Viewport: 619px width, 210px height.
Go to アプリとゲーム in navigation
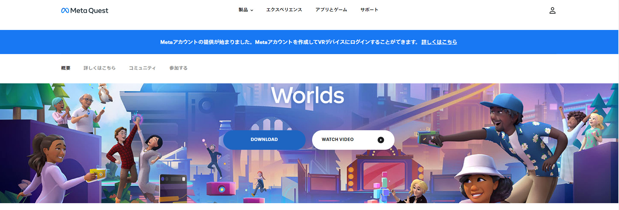pyautogui.click(x=331, y=10)
